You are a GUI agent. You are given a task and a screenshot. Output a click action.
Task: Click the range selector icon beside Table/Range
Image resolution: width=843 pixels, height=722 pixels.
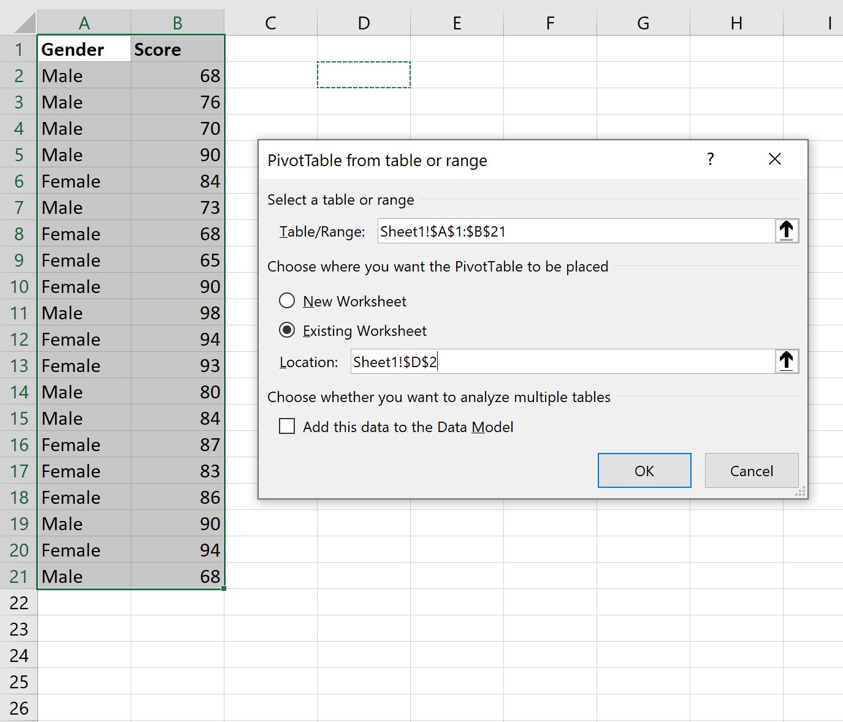788,231
